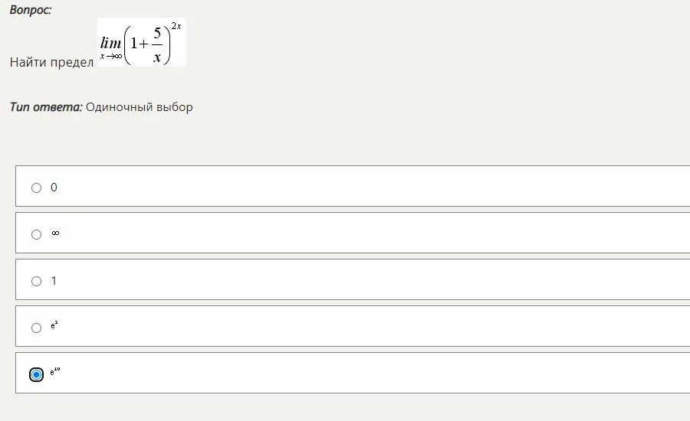
Task: Click the answer text 0
Action: (54, 188)
